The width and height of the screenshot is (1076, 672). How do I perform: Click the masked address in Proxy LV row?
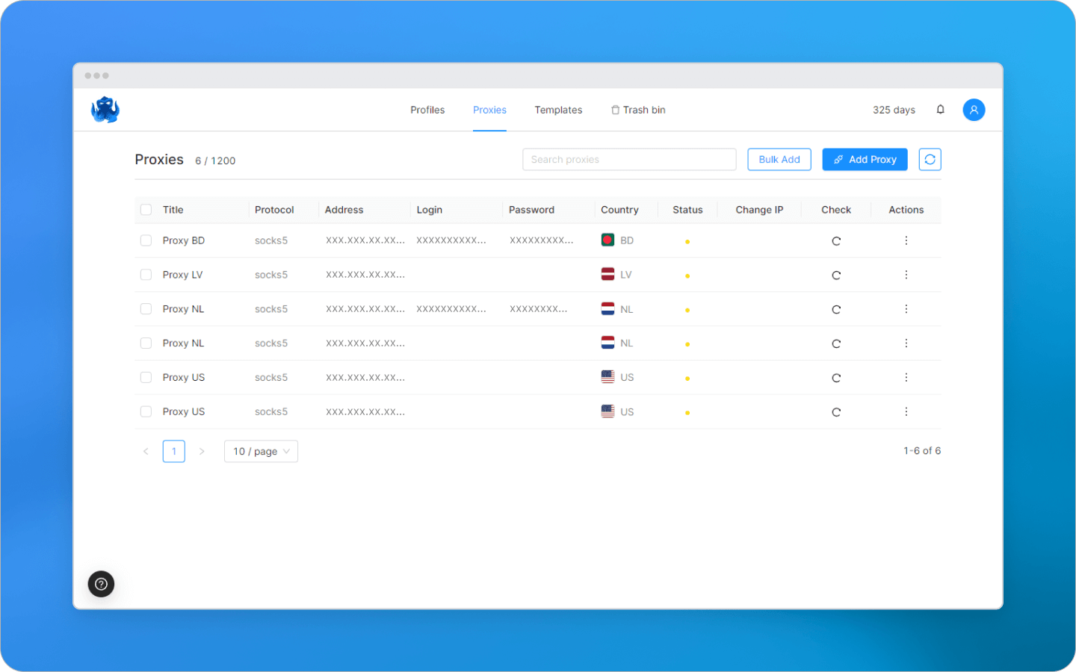pos(365,275)
